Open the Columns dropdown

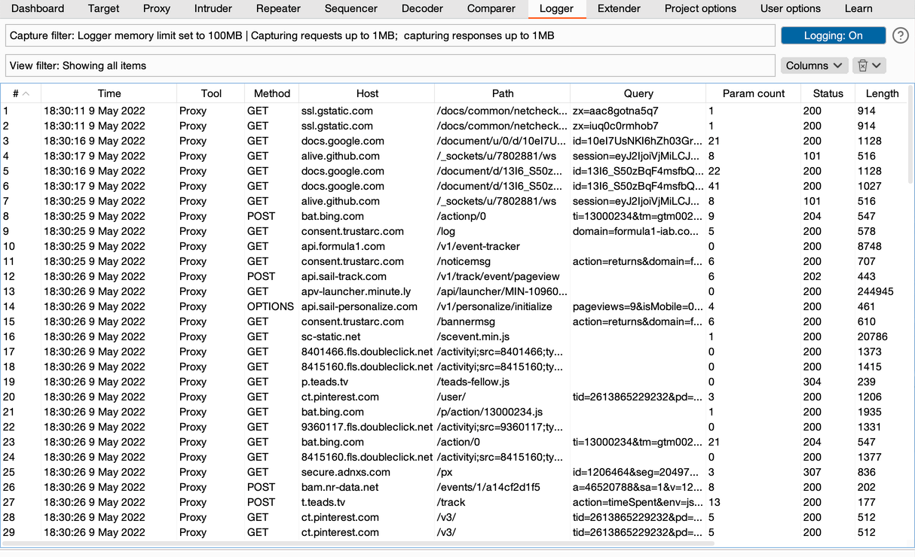(814, 65)
